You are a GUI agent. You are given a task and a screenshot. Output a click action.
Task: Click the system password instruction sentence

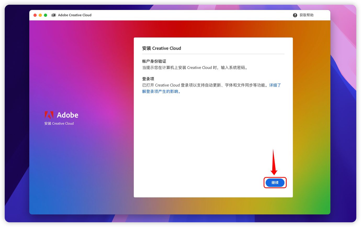195,68
